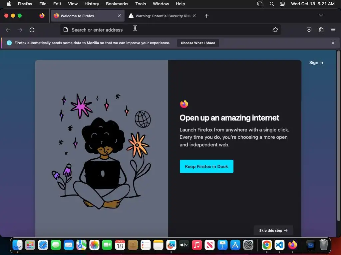The height and width of the screenshot is (255, 341).
Task: Click Skip this step link
Action: click(273, 230)
